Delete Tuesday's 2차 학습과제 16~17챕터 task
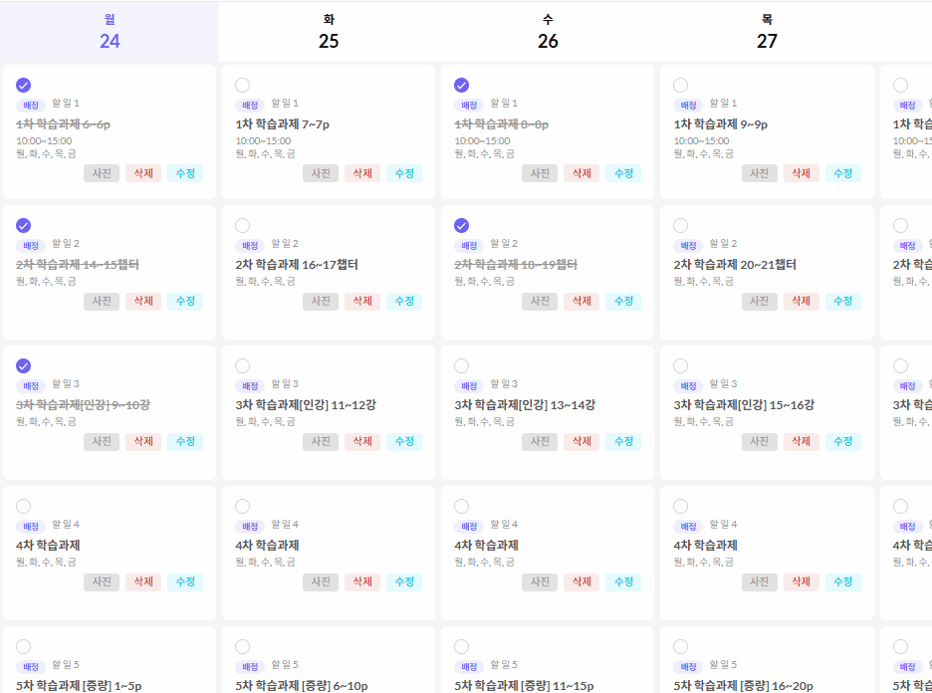This screenshot has width=932, height=693. [x=362, y=301]
